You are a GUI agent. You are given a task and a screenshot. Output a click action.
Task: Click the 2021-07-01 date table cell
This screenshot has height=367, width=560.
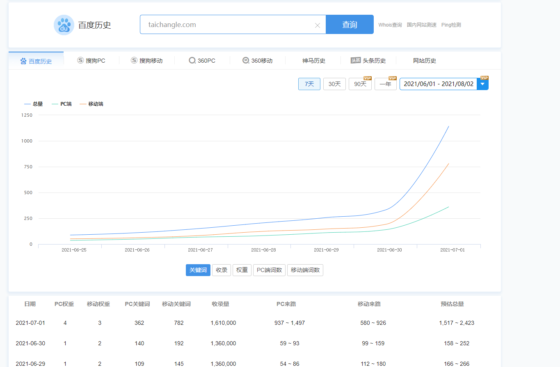tap(30, 323)
